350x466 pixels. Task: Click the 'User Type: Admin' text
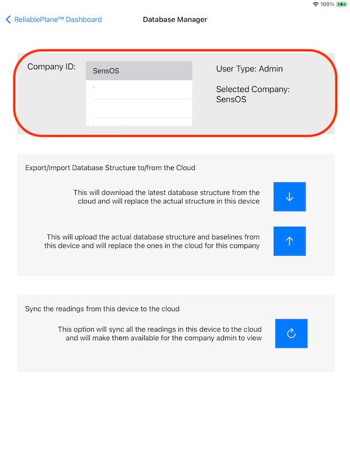pyautogui.click(x=250, y=69)
